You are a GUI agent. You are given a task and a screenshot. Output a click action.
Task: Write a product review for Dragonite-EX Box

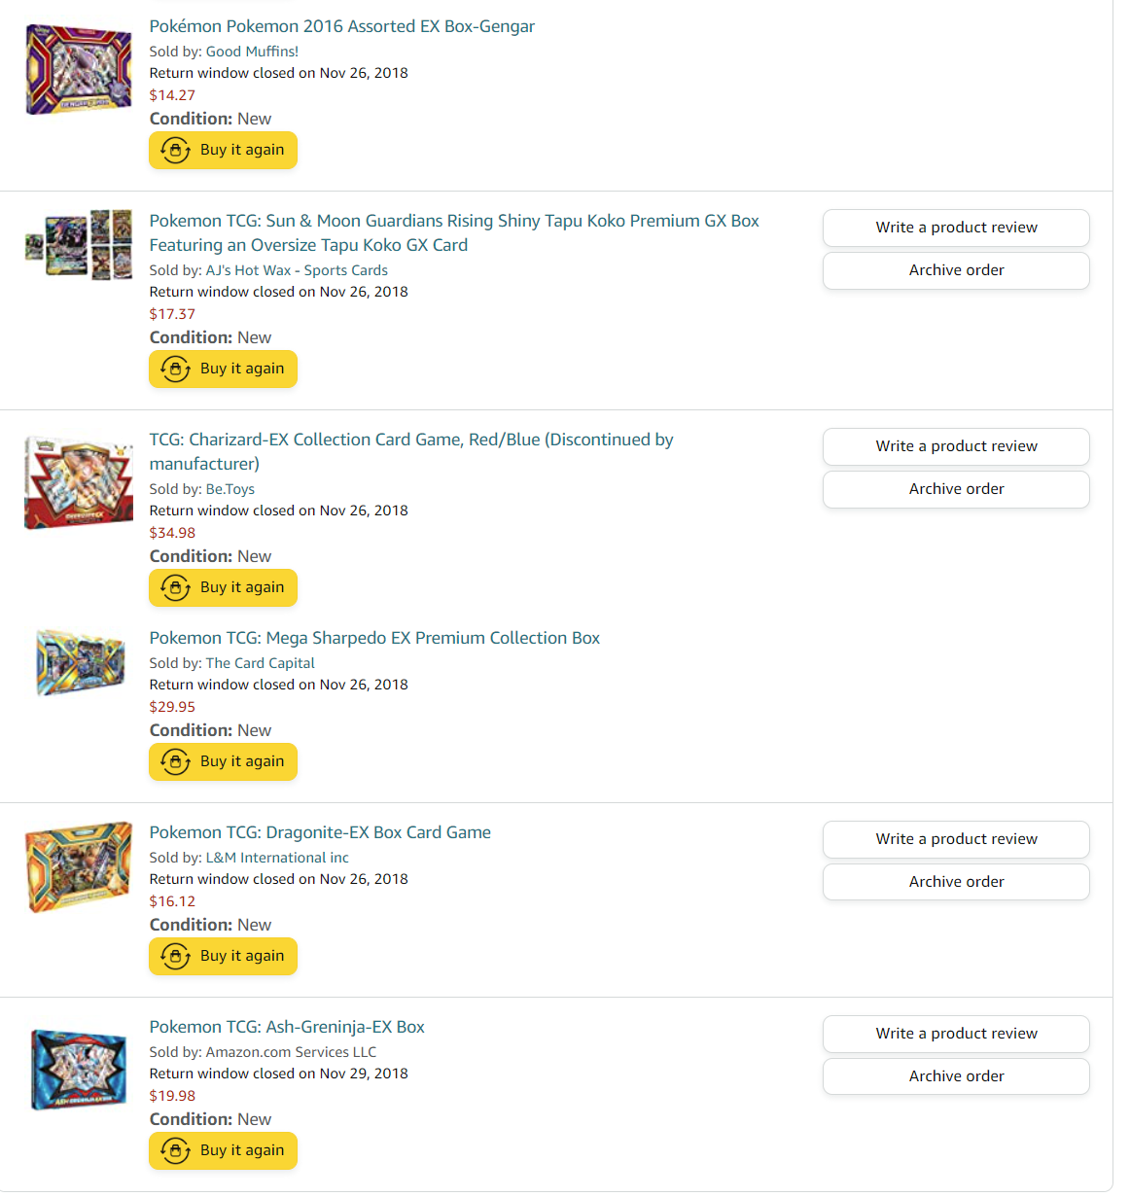(x=956, y=839)
